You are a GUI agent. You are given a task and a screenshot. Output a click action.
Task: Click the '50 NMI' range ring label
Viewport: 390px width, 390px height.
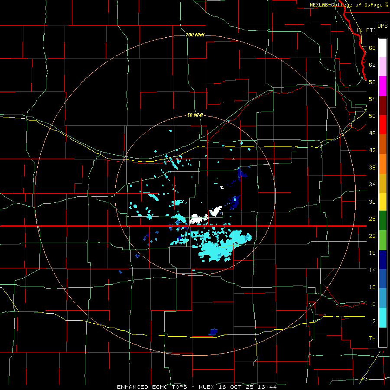point(195,115)
